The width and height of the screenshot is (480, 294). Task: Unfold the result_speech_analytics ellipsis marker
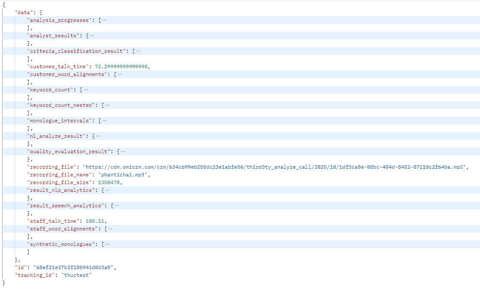(x=117, y=206)
